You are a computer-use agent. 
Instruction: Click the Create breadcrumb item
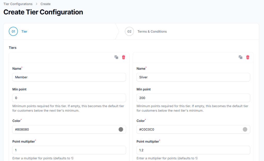(x=45, y=4)
